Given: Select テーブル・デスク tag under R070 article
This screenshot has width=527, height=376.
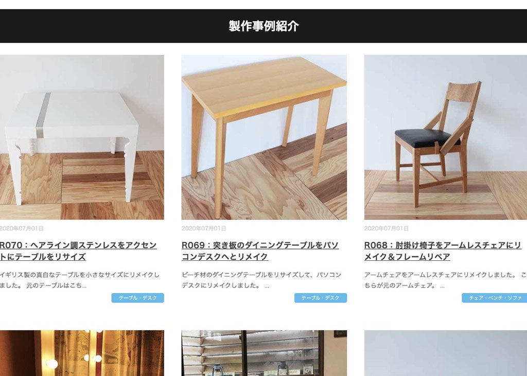Looking at the screenshot, I should pyautogui.click(x=138, y=298).
